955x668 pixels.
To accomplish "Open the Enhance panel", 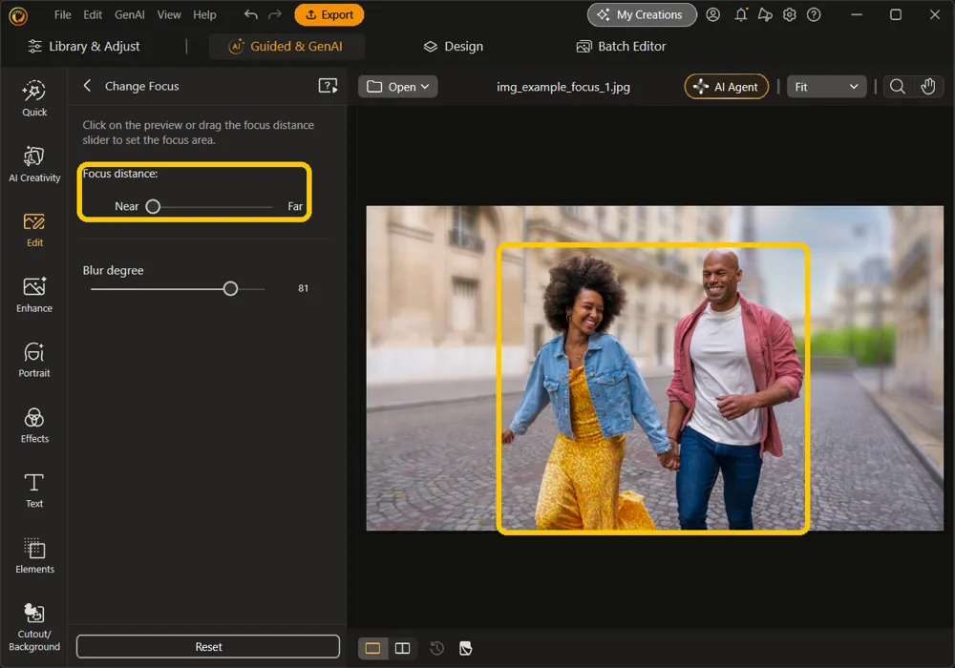I will pos(34,295).
